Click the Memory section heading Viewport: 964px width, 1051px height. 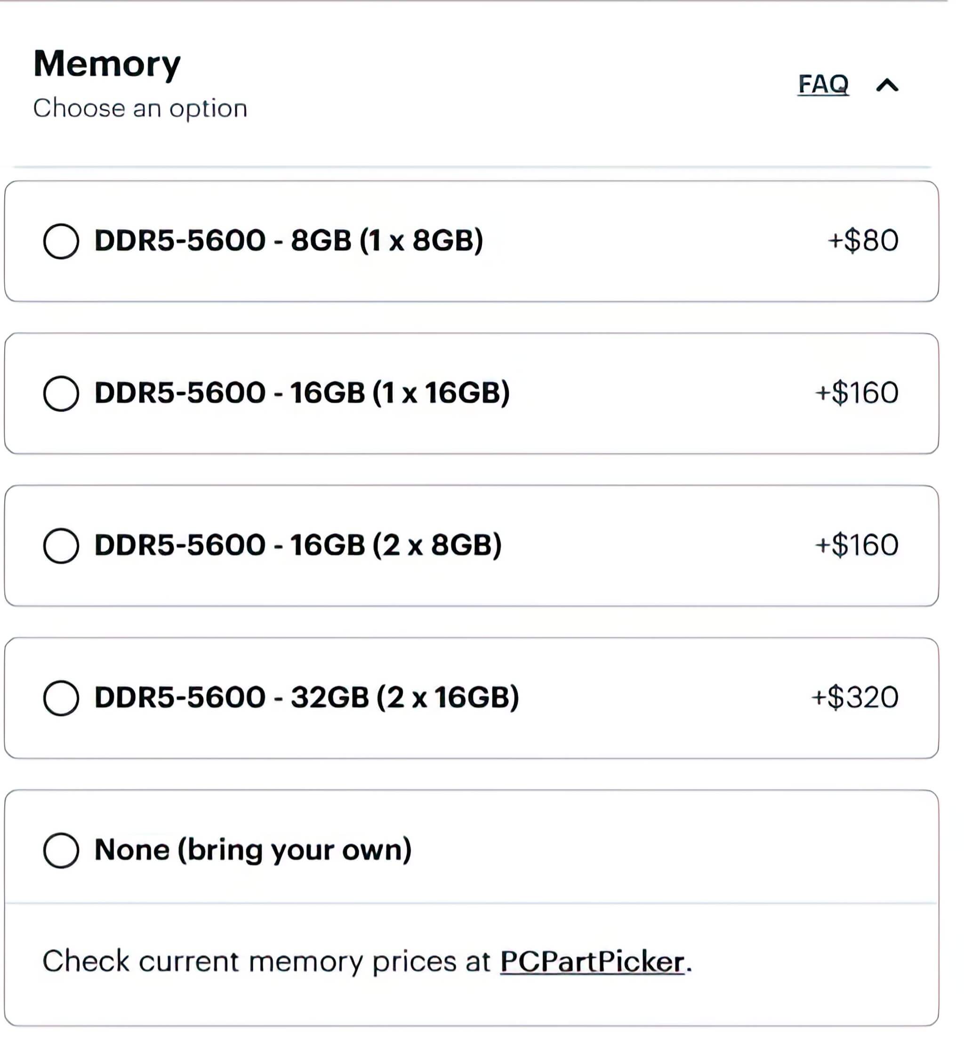[107, 64]
